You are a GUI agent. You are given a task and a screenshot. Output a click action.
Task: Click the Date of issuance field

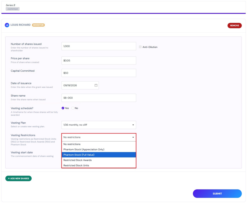80,85
